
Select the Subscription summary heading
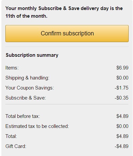pyautogui.click(x=32, y=55)
